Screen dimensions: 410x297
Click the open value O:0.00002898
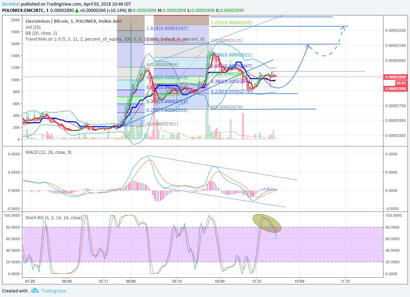click(x=142, y=11)
